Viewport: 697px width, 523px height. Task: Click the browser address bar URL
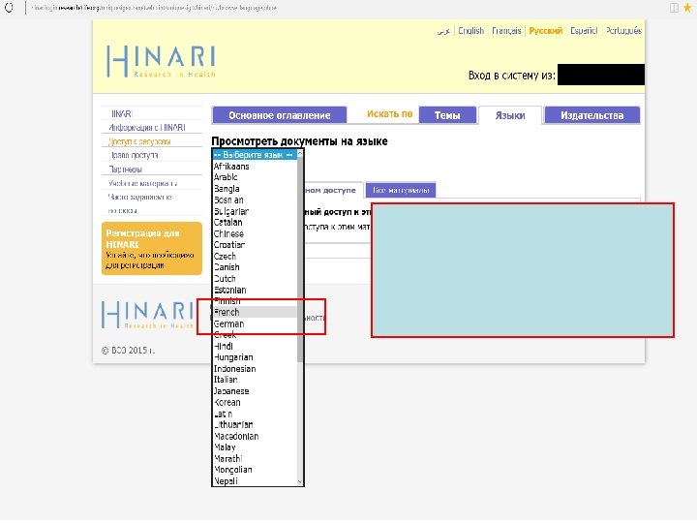click(x=154, y=8)
